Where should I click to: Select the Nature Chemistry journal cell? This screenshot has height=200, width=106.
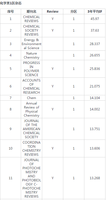31,55
